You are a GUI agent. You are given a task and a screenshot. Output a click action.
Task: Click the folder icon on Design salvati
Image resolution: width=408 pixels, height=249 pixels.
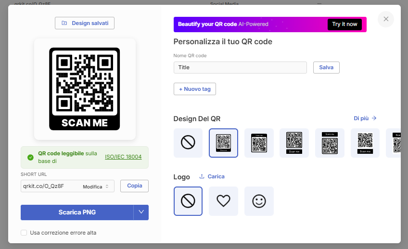64,23
